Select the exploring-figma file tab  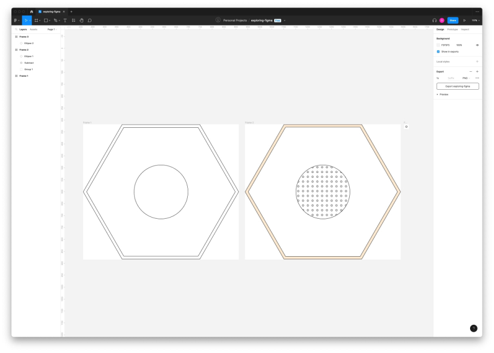pos(51,11)
